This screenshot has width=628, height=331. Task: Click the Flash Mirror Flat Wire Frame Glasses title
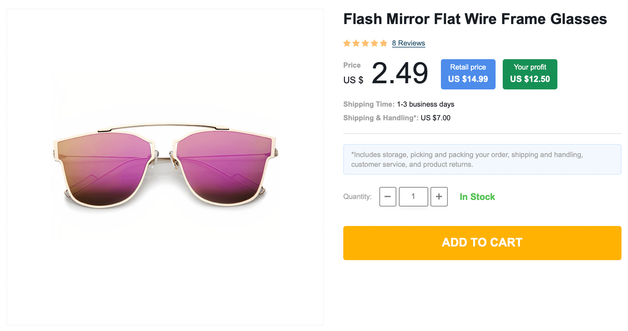click(475, 19)
